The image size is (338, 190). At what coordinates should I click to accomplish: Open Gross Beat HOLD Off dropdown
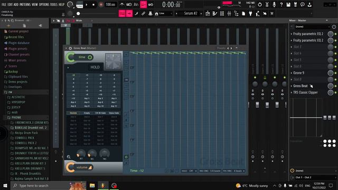[189, 171]
